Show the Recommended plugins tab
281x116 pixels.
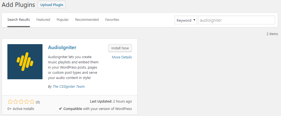[x=87, y=20]
